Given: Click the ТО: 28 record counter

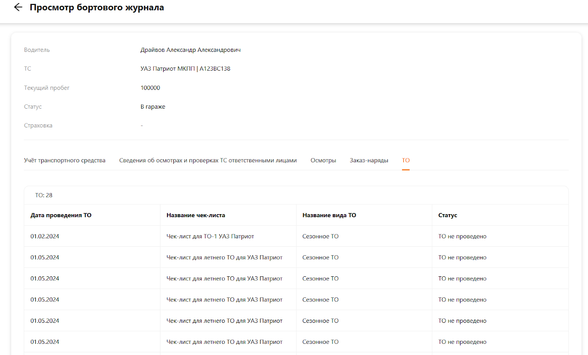Looking at the screenshot, I should click(44, 195).
